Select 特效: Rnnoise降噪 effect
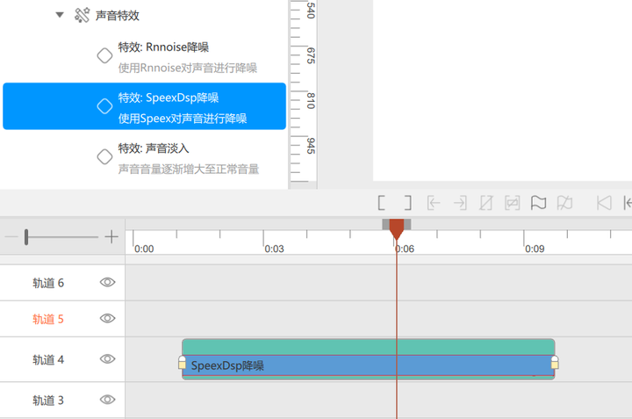This screenshot has width=632, height=419. 144,57
